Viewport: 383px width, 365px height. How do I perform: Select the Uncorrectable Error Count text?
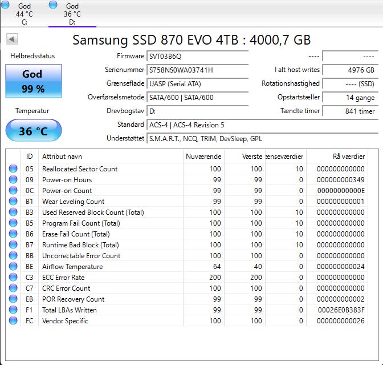point(82,256)
